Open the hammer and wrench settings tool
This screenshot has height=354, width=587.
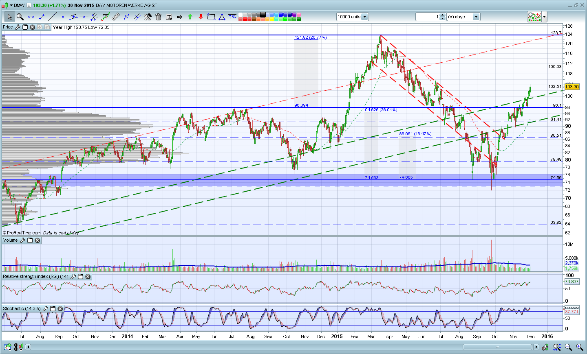(x=148, y=17)
